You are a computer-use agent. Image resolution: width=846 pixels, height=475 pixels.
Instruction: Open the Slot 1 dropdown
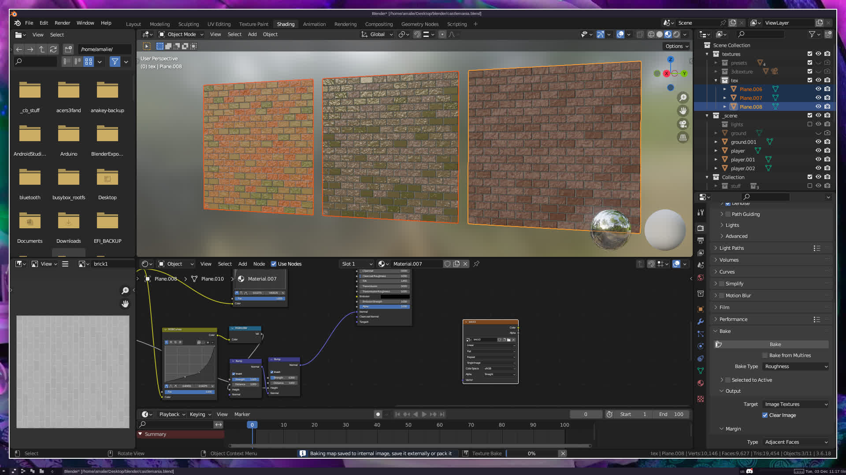pyautogui.click(x=356, y=264)
